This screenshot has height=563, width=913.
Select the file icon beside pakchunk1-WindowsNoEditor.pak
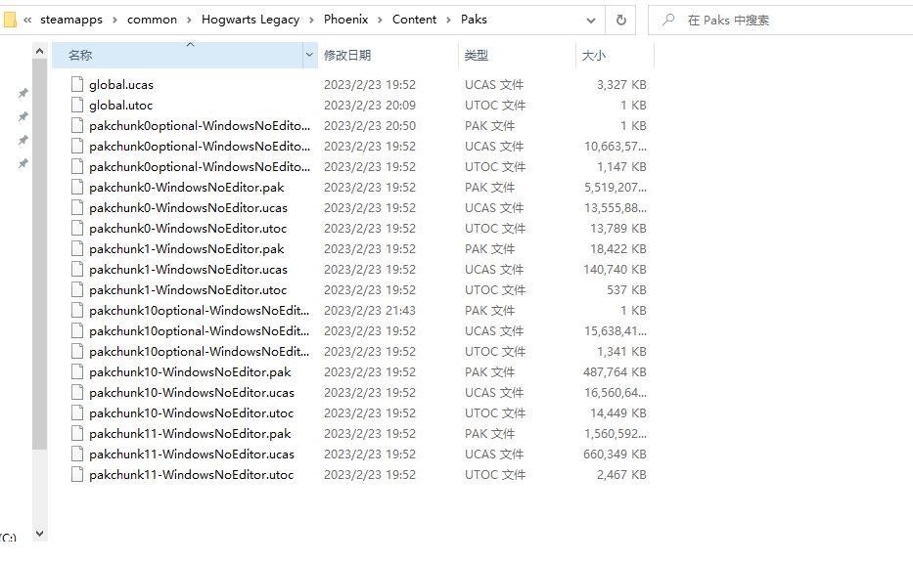point(77,248)
